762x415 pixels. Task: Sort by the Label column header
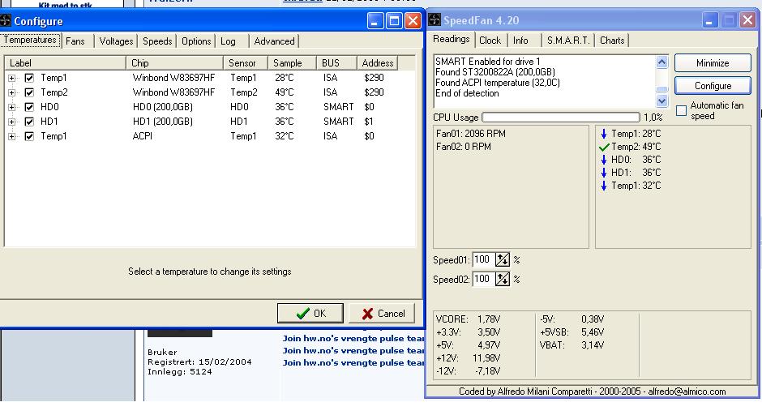[x=65, y=63]
